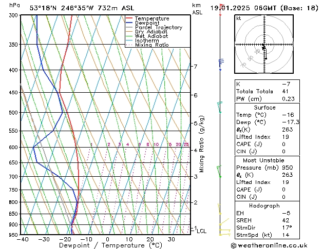Click the blue wind barb near 400 hPa
The width and height of the screenshot is (323, 249).
click(221, 65)
